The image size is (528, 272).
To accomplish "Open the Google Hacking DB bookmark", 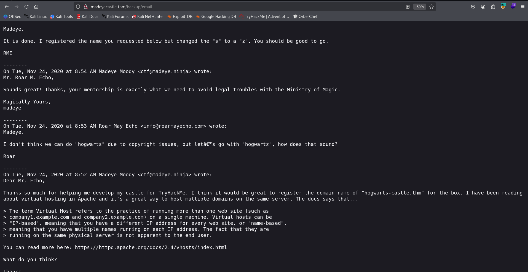I will [216, 17].
